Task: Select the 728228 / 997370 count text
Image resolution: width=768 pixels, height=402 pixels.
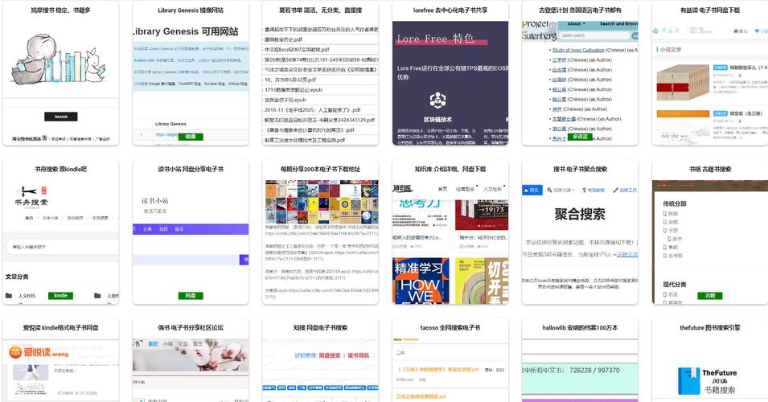Action: [x=594, y=371]
